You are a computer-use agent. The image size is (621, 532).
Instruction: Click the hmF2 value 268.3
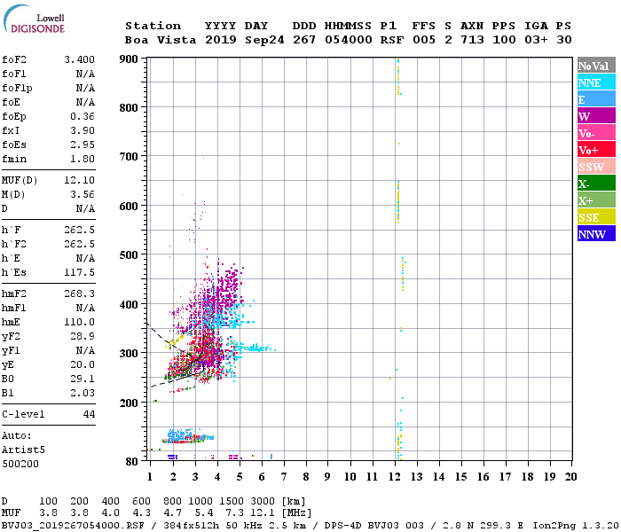click(x=80, y=293)
